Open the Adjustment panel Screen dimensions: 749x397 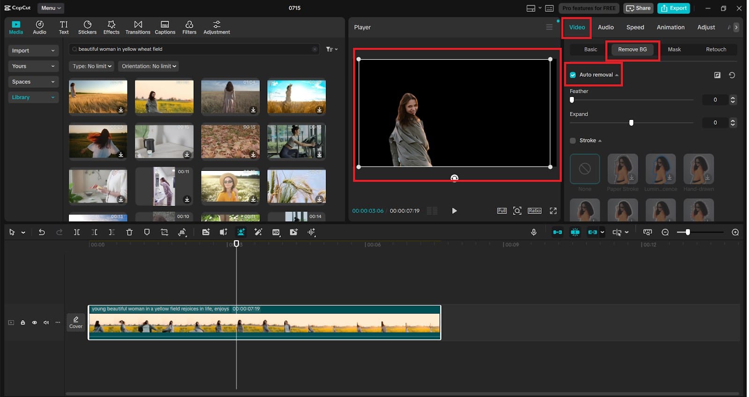point(217,27)
